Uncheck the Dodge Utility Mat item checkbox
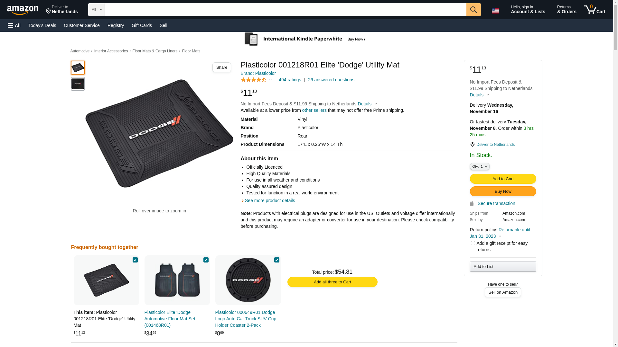 click(135, 260)
